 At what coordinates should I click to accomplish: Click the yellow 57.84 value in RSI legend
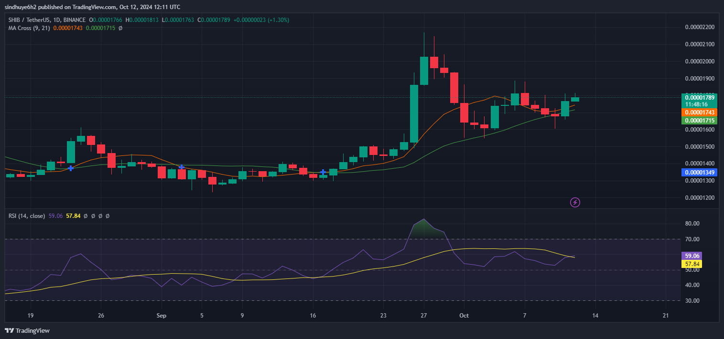click(x=73, y=216)
